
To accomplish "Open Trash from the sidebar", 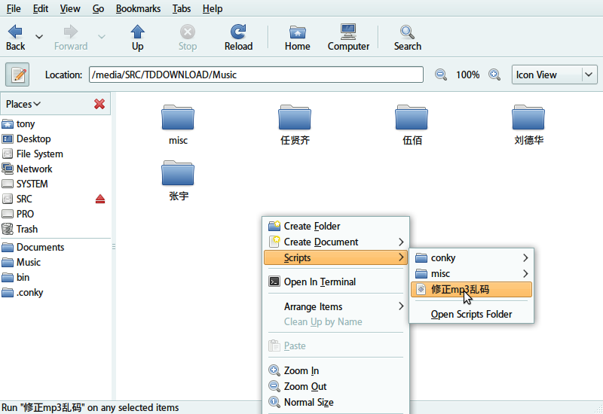I will click(55, 229).
